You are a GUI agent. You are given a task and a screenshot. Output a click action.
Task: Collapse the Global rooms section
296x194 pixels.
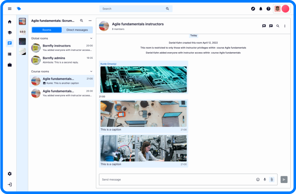click(x=91, y=38)
